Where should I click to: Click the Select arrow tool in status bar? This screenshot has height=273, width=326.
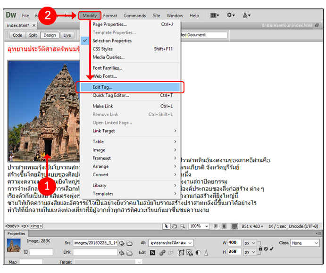tap(167, 226)
